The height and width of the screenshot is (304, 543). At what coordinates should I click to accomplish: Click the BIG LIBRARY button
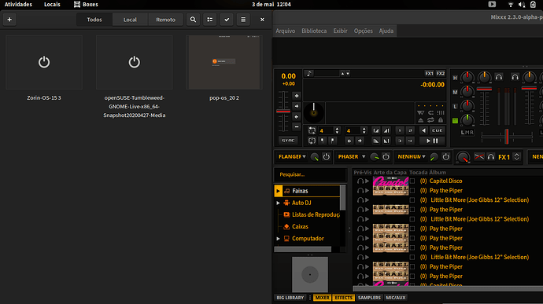tap(290, 298)
